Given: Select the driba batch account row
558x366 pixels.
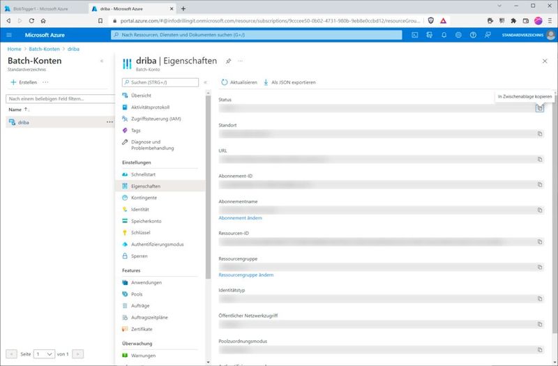Looking at the screenshot, I should click(x=60, y=122).
